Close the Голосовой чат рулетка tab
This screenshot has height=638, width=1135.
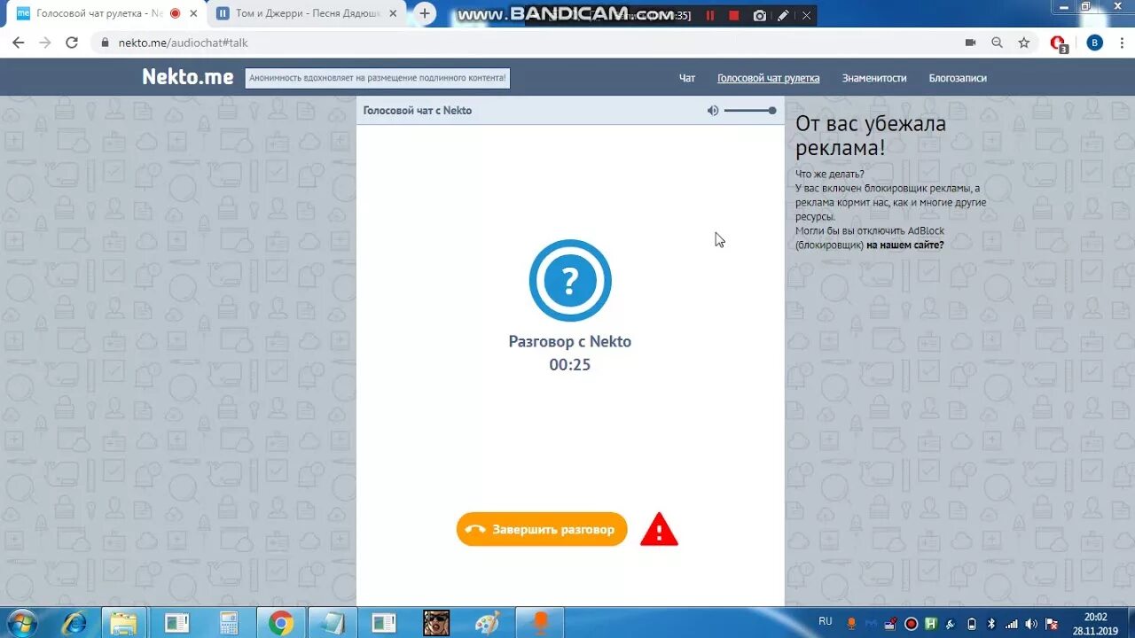point(193,13)
